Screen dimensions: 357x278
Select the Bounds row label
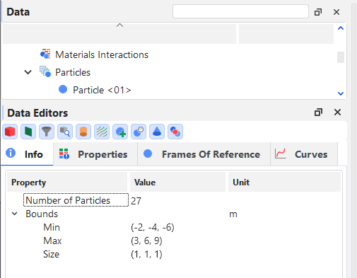pyautogui.click(x=42, y=214)
